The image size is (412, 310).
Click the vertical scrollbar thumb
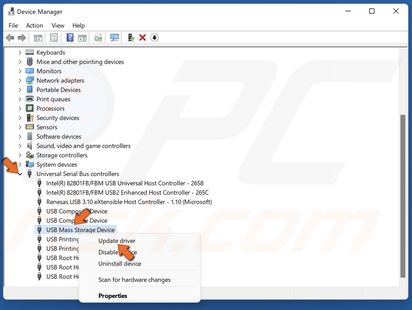click(403, 196)
